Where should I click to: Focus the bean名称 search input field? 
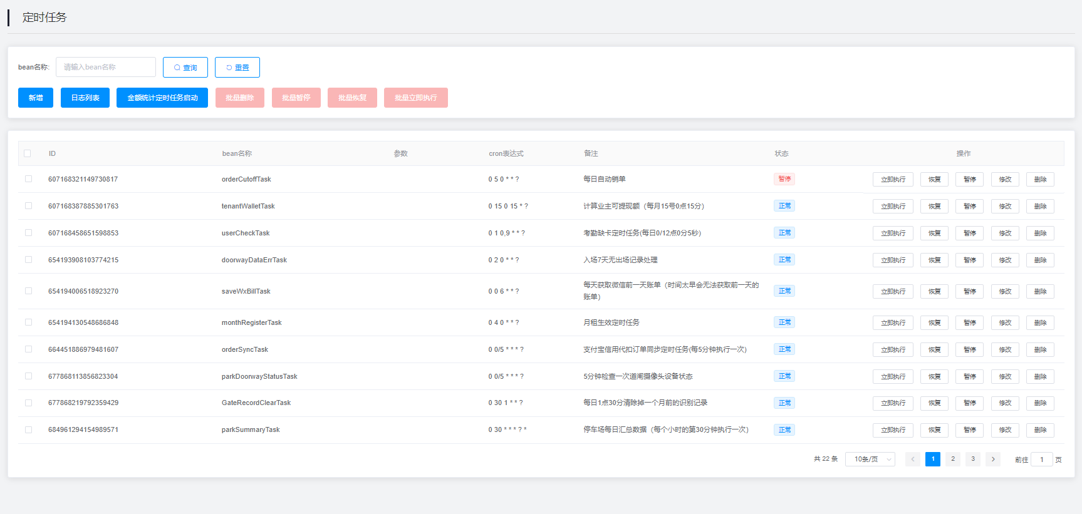point(106,67)
